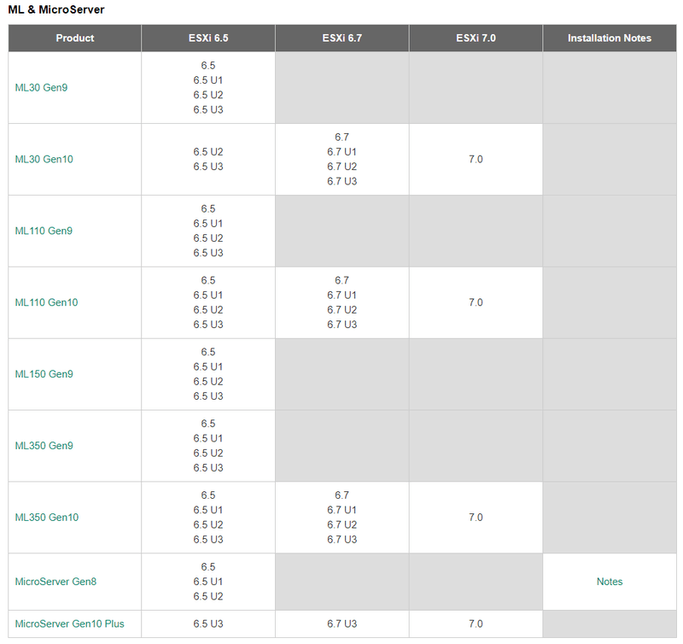Click 6.5 U3 in the ML30 Gen10 row
The width and height of the screenshot is (683, 644).
pos(208,167)
